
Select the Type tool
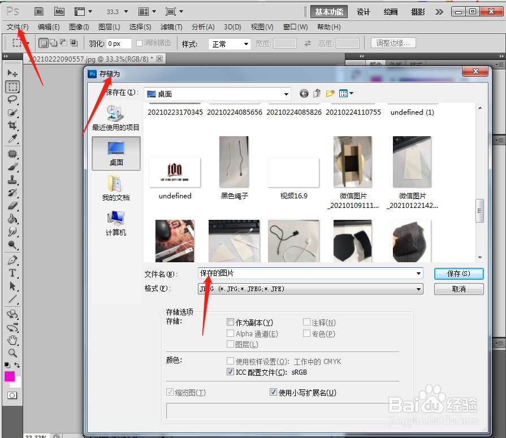[12, 273]
